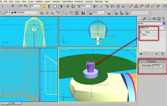Screen dimensions: 167x106
Task: Open the Modifier List dropdown
Action: point(152,28)
